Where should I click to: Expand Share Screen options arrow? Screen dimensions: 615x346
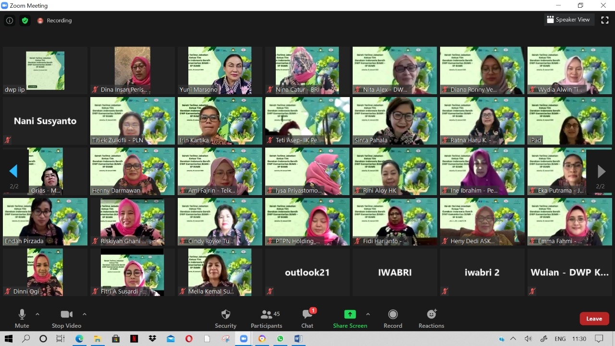368,314
